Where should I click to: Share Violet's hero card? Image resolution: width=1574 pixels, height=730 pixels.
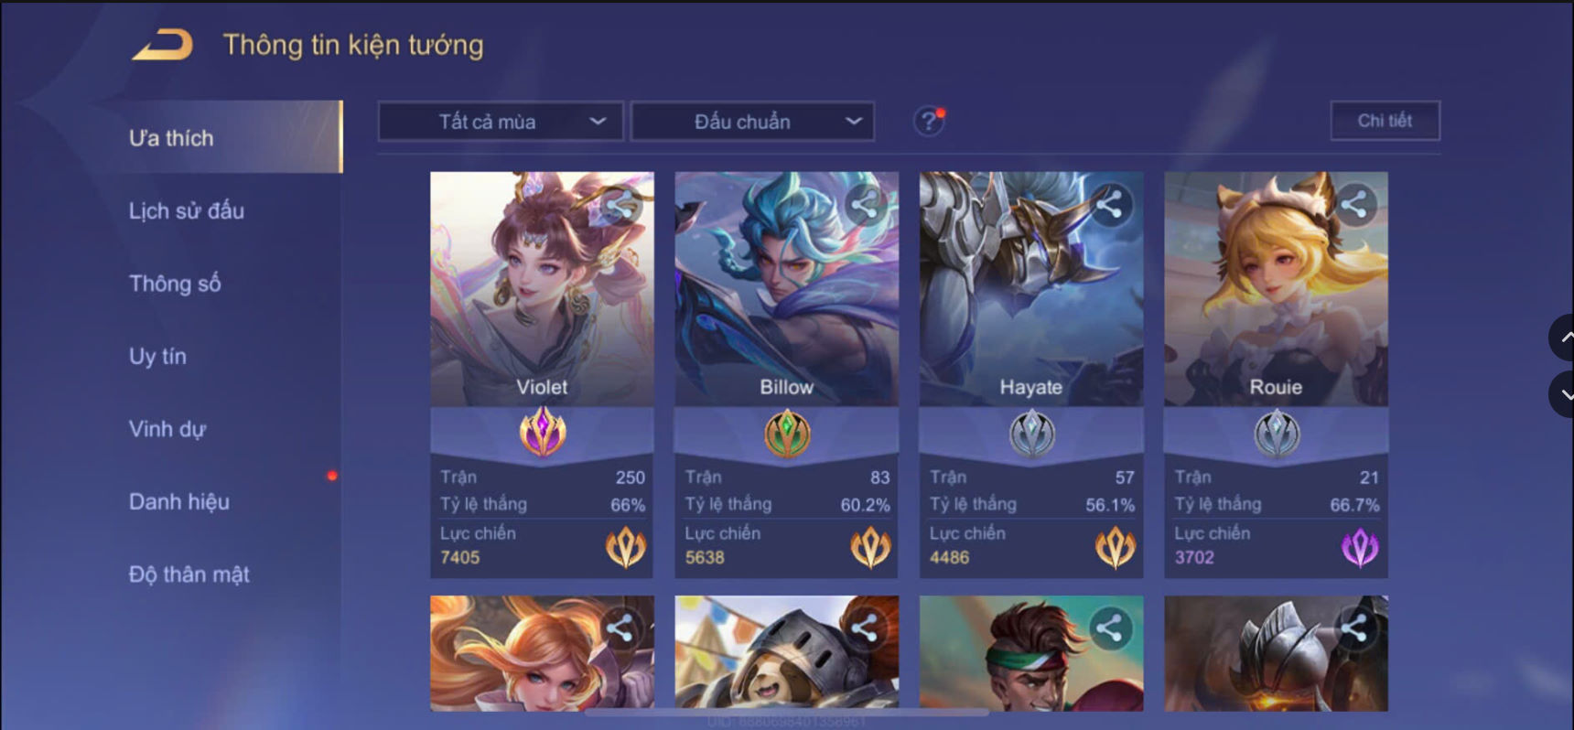click(620, 205)
